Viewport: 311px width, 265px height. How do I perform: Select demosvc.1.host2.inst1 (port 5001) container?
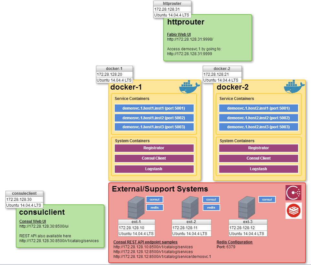point(258,108)
